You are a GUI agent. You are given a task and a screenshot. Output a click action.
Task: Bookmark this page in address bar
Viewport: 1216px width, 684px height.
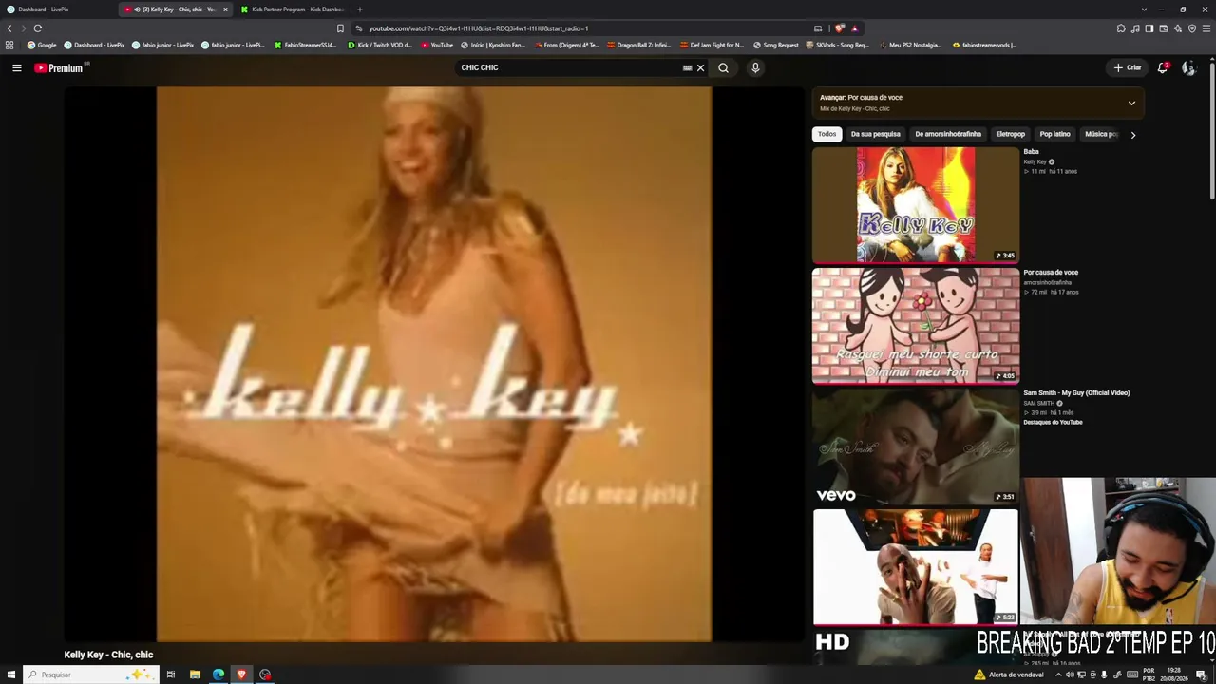pos(341,28)
